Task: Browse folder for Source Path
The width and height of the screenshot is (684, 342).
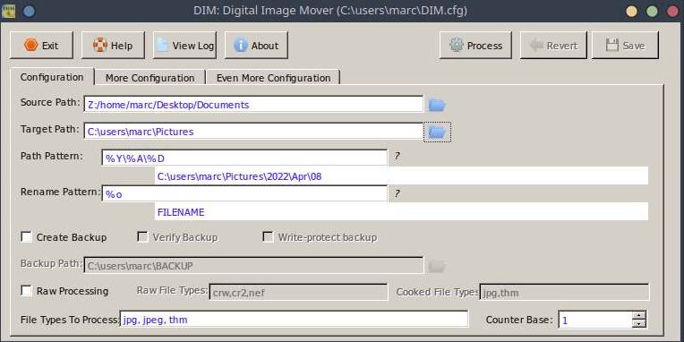Action: point(437,105)
